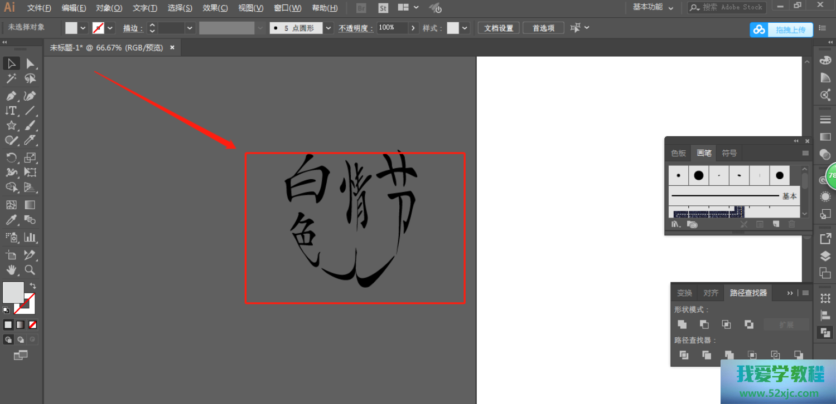The width and height of the screenshot is (836, 404).
Task: Open the Layers panel icon in dock
Action: coord(825,256)
